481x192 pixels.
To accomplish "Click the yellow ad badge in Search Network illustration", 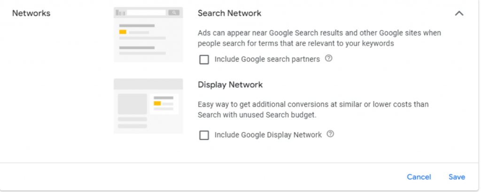I will (x=123, y=32).
